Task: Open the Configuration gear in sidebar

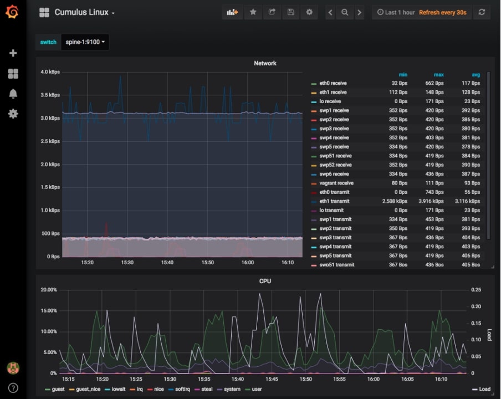Action: pyautogui.click(x=13, y=114)
